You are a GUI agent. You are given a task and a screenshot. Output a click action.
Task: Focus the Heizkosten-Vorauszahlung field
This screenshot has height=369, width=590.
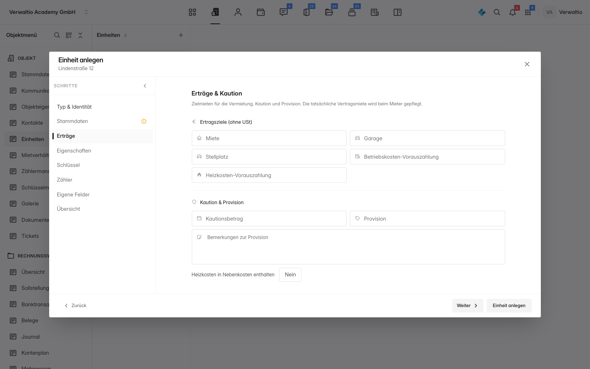pos(269,175)
